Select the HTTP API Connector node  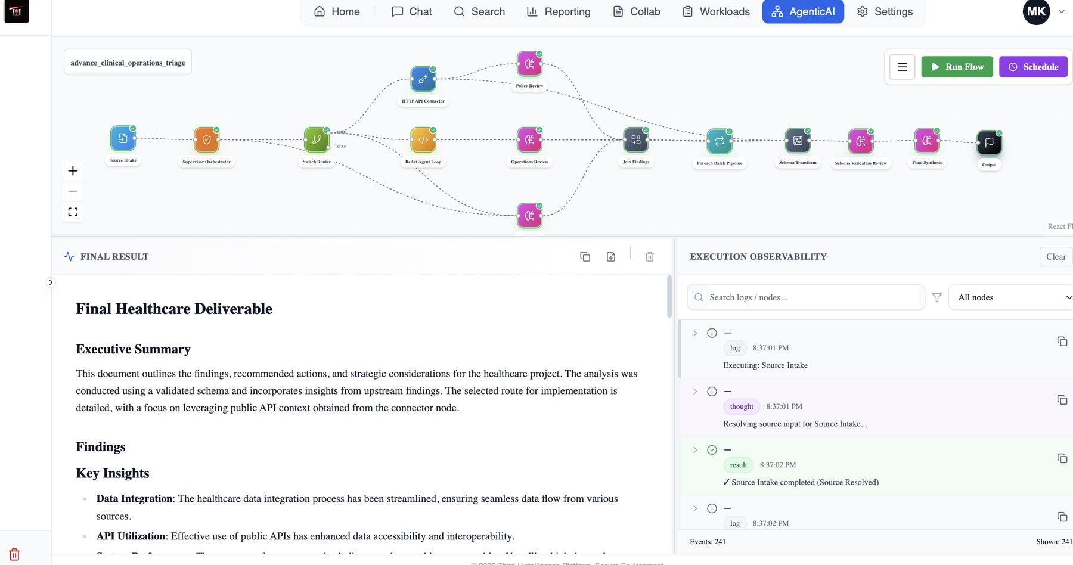click(x=423, y=79)
